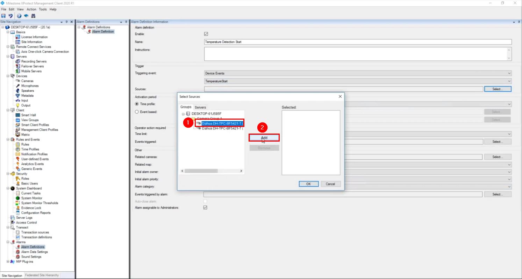Open Help from the toolbar question-mark icon
Image resolution: width=522 pixels, height=279 pixels.
[x=19, y=16]
